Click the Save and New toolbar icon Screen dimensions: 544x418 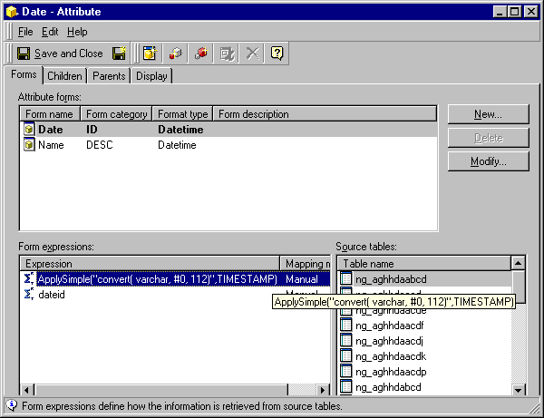click(119, 53)
